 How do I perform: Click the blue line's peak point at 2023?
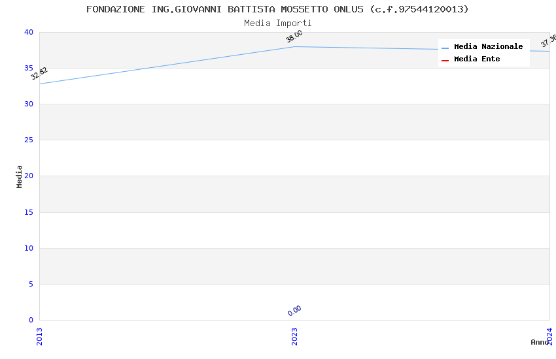coord(294,47)
